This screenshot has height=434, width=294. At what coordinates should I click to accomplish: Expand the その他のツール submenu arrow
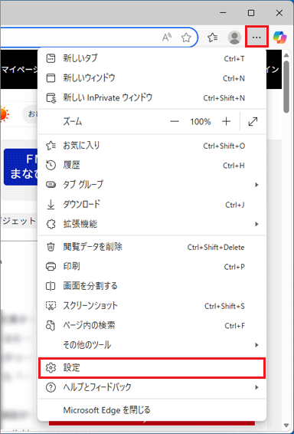pyautogui.click(x=256, y=345)
